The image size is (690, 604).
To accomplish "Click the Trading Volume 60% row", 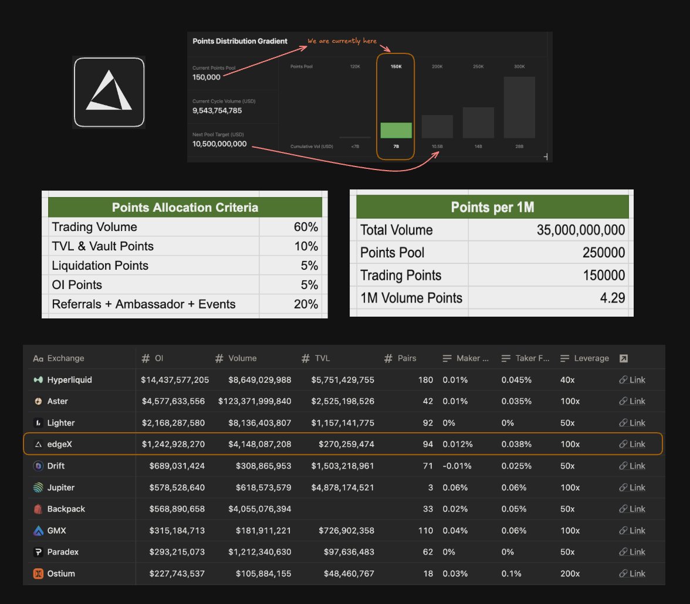I will pos(185,227).
